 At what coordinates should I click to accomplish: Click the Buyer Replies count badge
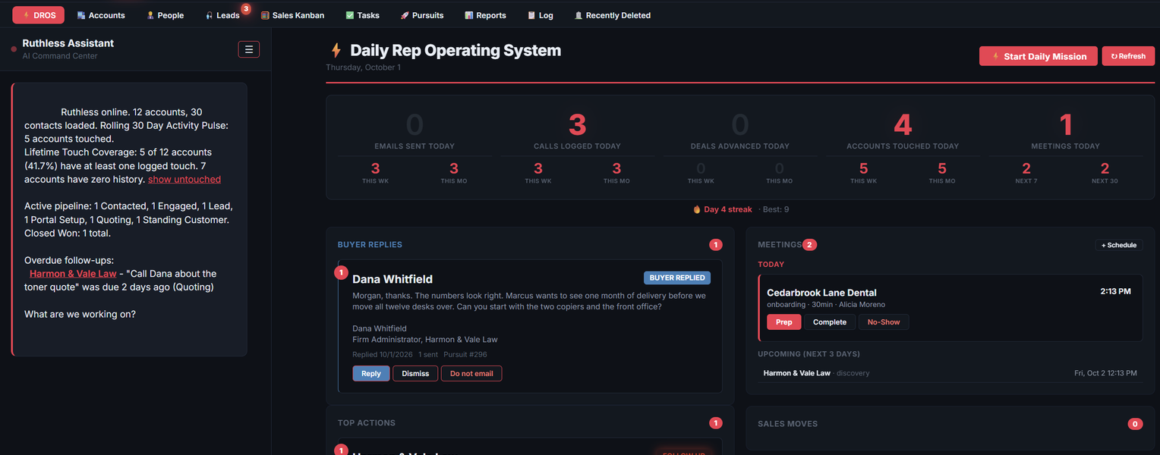click(x=715, y=245)
